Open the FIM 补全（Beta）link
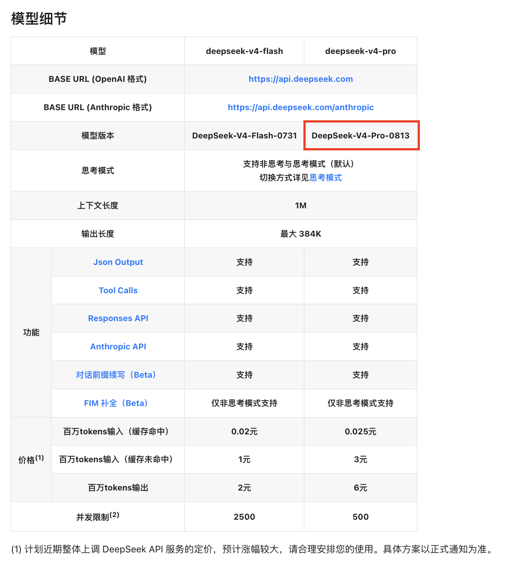The width and height of the screenshot is (520, 567). 116,403
